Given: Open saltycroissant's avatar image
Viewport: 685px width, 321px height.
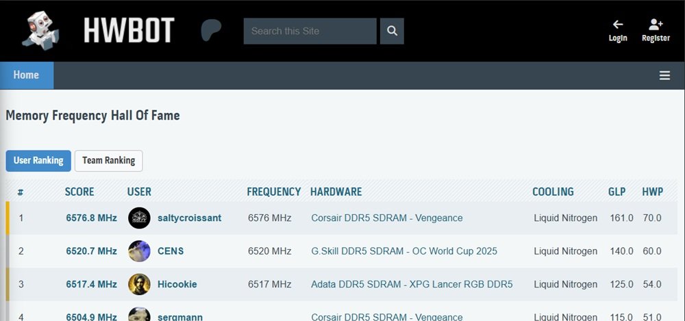Looking at the screenshot, I should tap(139, 218).
